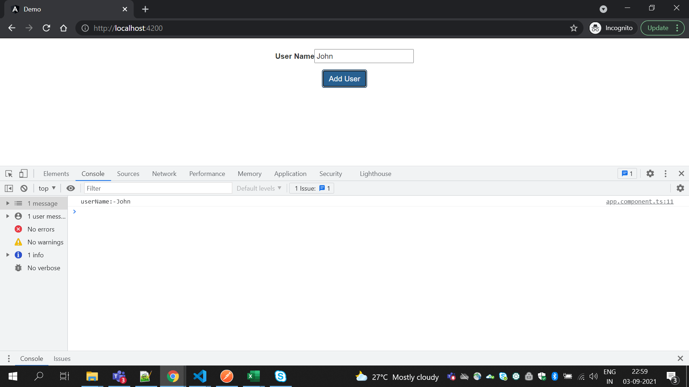Click the Add User button
689x387 pixels.
[x=344, y=78]
